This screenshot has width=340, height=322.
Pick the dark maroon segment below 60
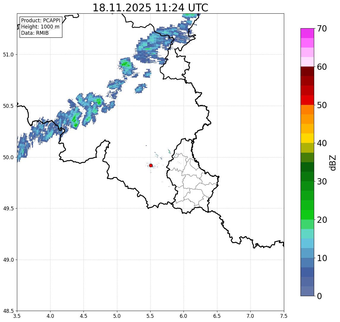(307, 71)
